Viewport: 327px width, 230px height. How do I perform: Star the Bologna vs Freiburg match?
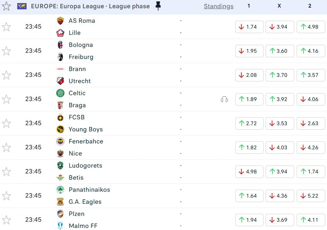(x=7, y=51)
